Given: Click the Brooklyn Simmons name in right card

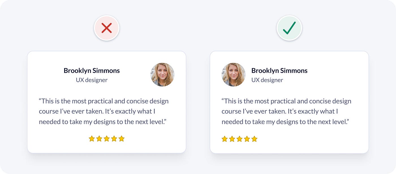Looking at the screenshot, I should pos(279,71).
